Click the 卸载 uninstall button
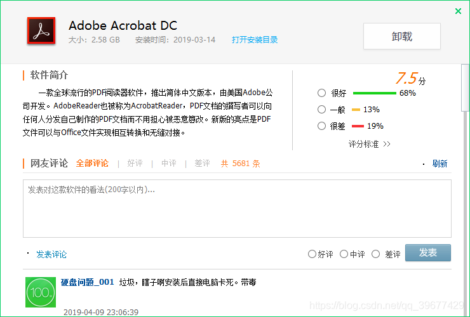This screenshot has height=317, width=470. pyautogui.click(x=402, y=36)
